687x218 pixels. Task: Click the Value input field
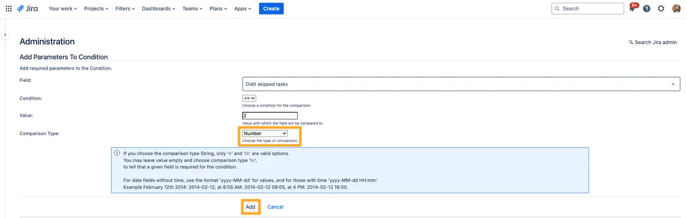click(x=270, y=116)
